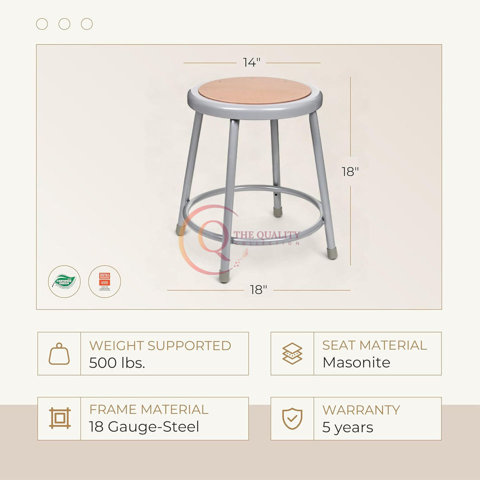
Task: Click the Certified Green badge
Action: 64,281
